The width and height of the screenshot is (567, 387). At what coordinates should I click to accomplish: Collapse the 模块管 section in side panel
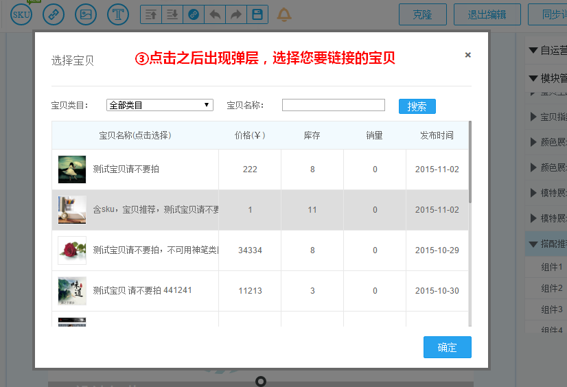coord(533,78)
